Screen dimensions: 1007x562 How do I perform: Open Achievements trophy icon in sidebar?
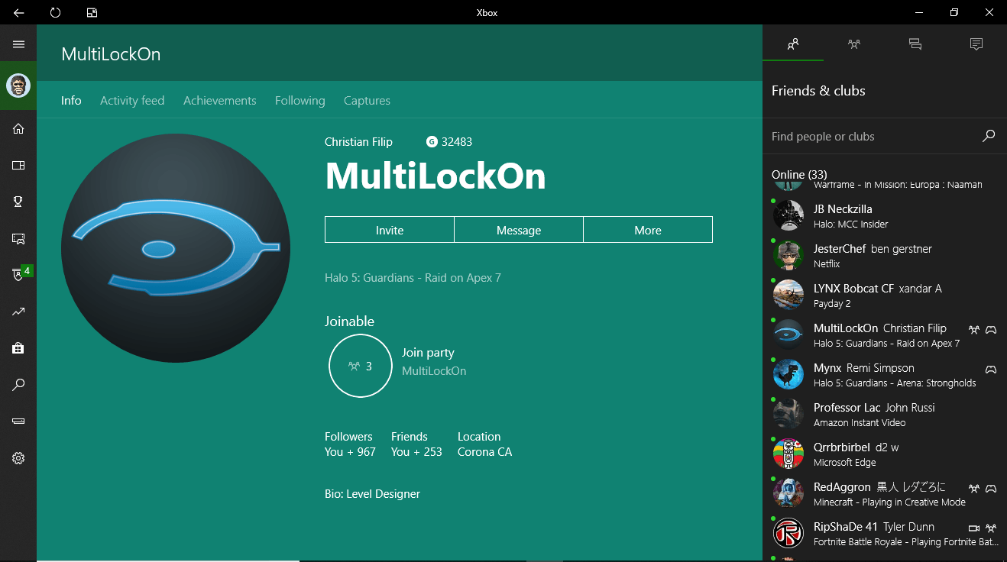tap(18, 202)
